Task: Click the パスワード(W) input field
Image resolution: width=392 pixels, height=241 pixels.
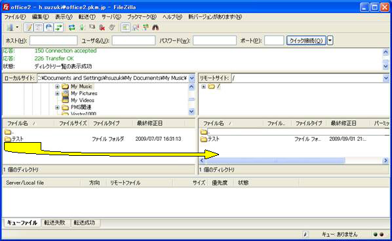Action: (215, 41)
